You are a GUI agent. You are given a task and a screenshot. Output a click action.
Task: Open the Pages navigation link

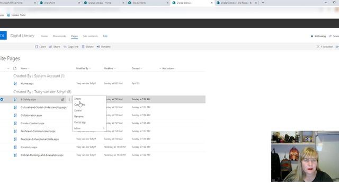74,36
